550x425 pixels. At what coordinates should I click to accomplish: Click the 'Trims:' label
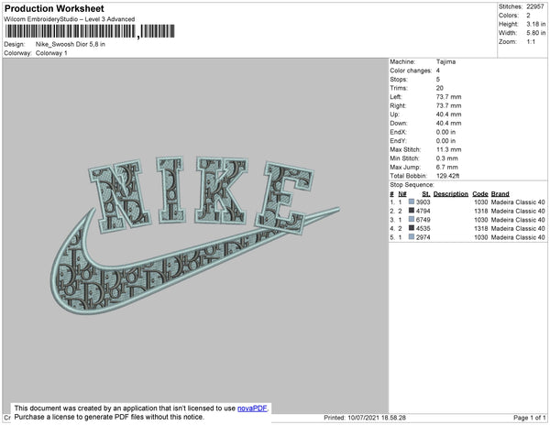click(x=399, y=88)
